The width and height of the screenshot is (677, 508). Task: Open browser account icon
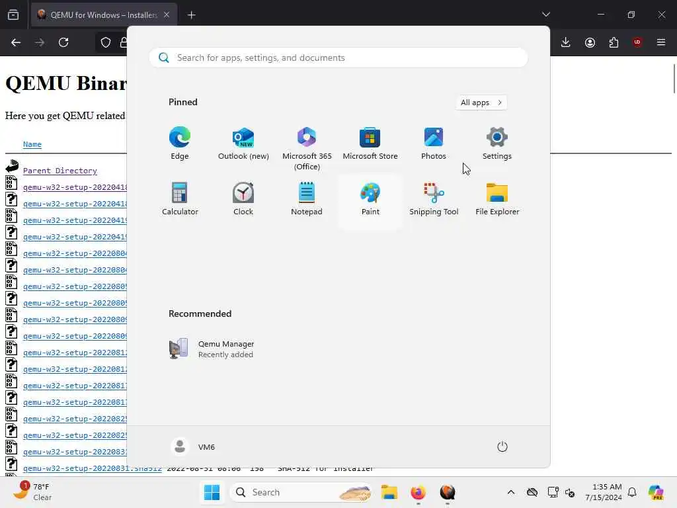590,42
